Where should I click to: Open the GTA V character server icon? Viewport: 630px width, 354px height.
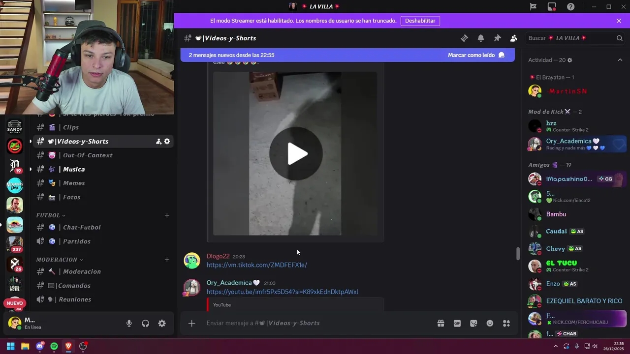point(15,205)
